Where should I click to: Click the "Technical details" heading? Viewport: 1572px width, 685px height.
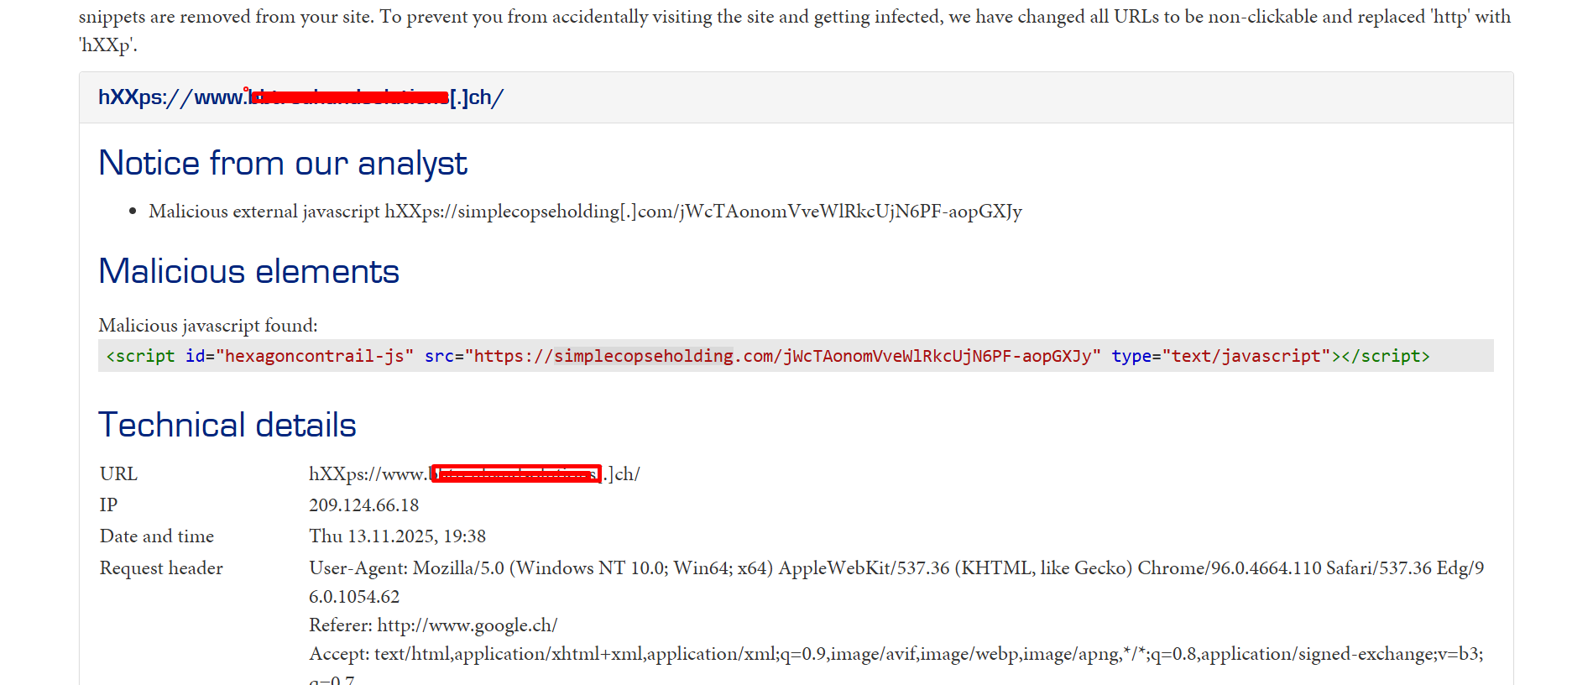point(227,425)
